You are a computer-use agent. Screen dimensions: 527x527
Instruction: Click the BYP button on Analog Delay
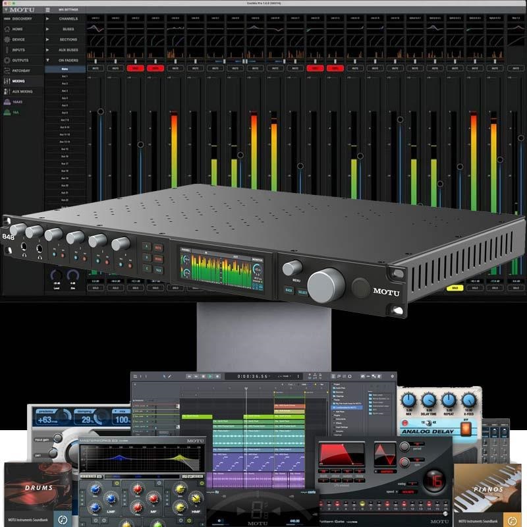(x=466, y=430)
